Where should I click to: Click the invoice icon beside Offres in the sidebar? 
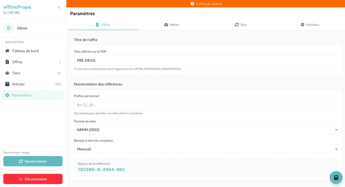coord(7,62)
